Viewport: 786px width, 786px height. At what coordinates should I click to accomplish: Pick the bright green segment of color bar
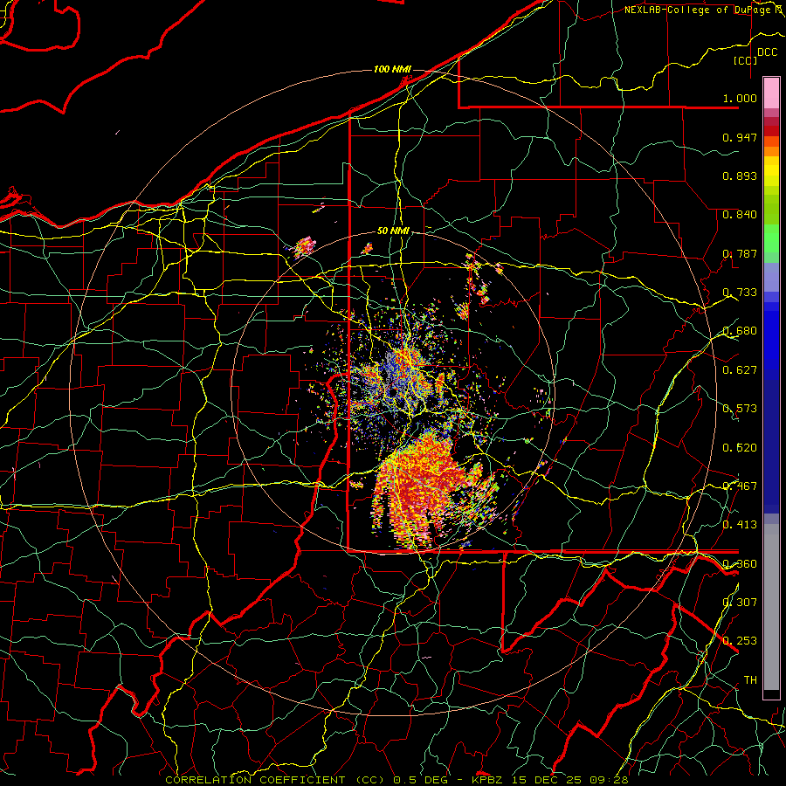(x=771, y=238)
